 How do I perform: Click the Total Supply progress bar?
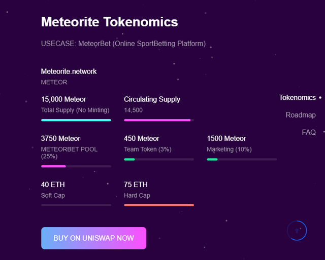pos(76,120)
